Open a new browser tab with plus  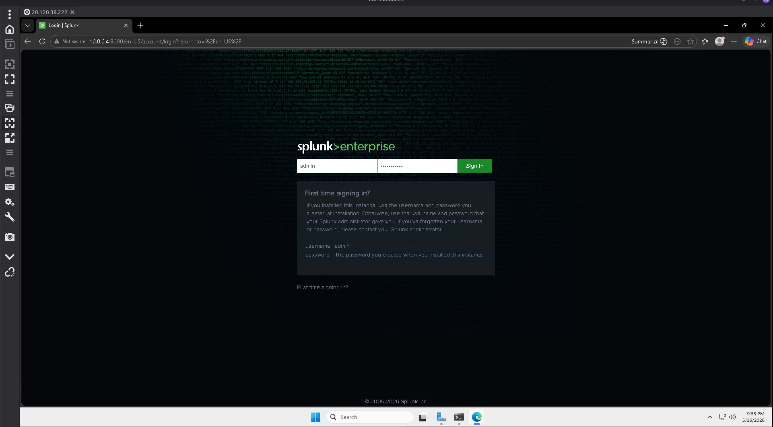(140, 25)
